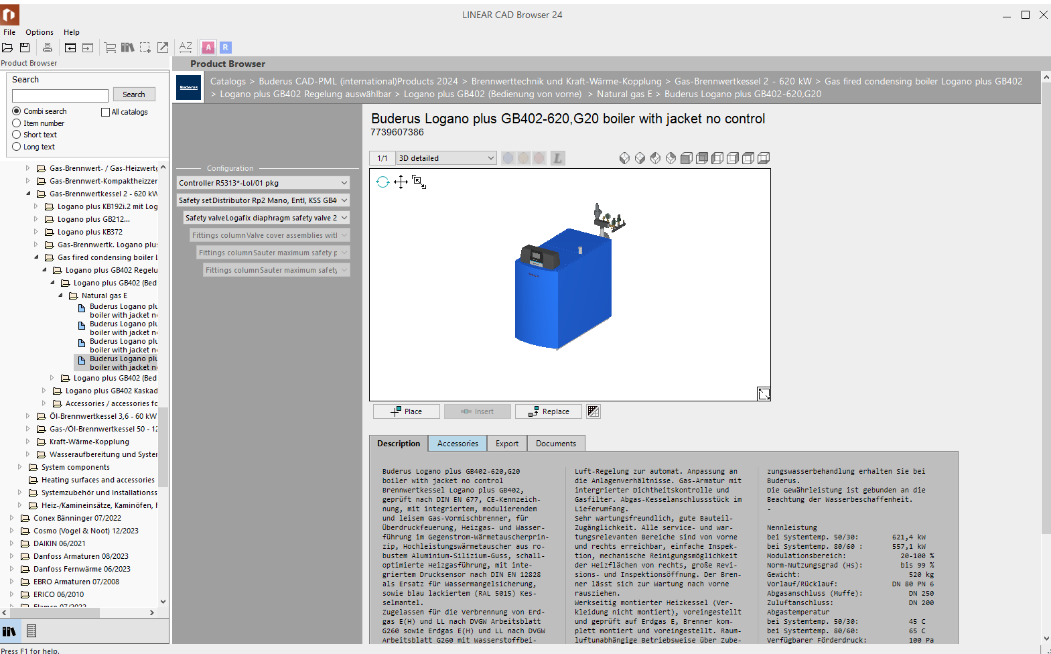Image resolution: width=1051 pixels, height=654 pixels.
Task: Click the catalog books icon in bottom panel
Action: pos(9,631)
